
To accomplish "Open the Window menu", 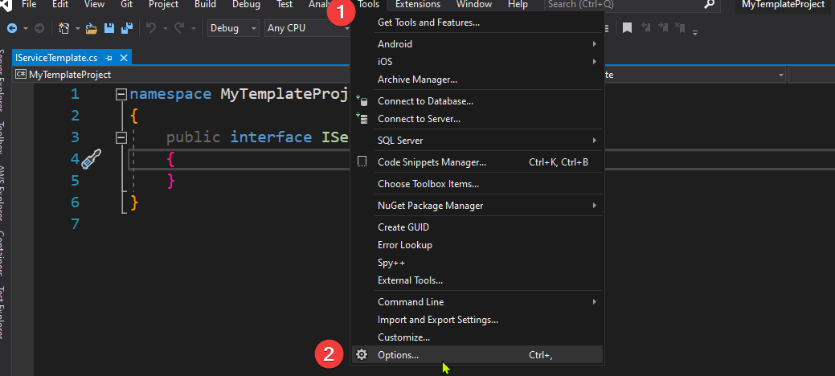I will 474,4.
